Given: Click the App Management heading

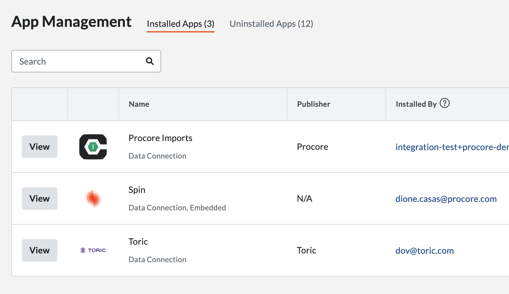Looking at the screenshot, I should click(72, 22).
